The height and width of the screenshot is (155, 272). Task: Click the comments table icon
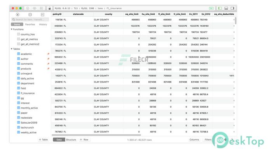19,64
